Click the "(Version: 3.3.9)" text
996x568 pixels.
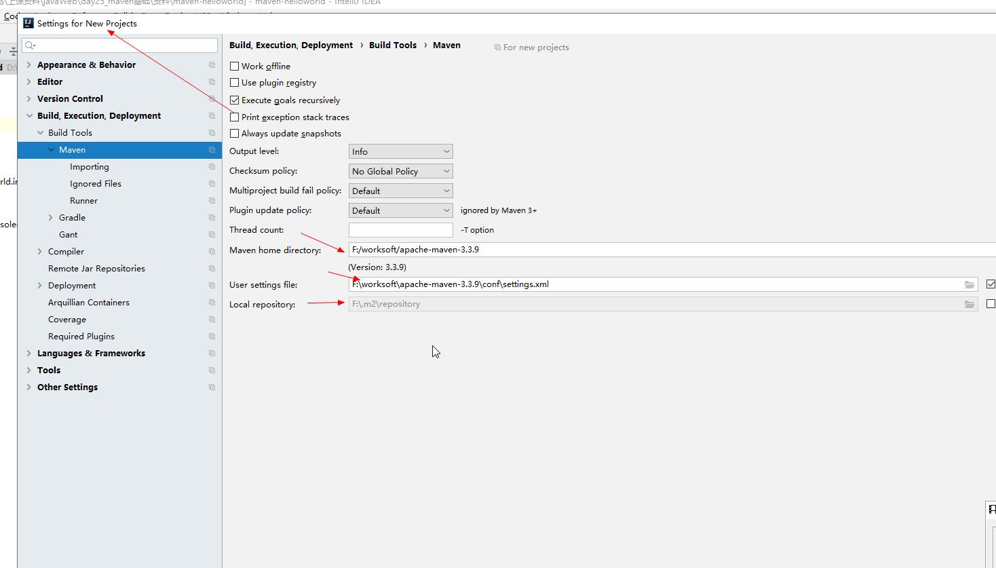(377, 267)
